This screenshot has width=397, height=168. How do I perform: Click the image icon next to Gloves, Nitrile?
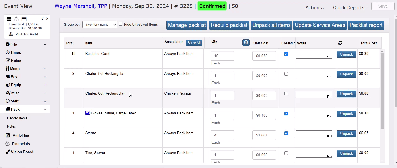click(88, 113)
